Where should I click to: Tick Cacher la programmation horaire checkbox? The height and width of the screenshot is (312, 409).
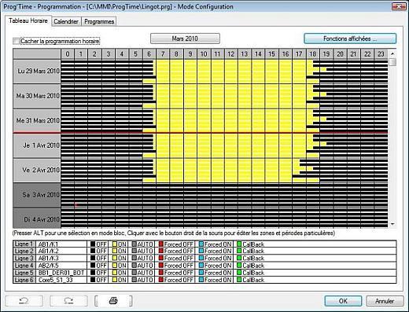16,41
